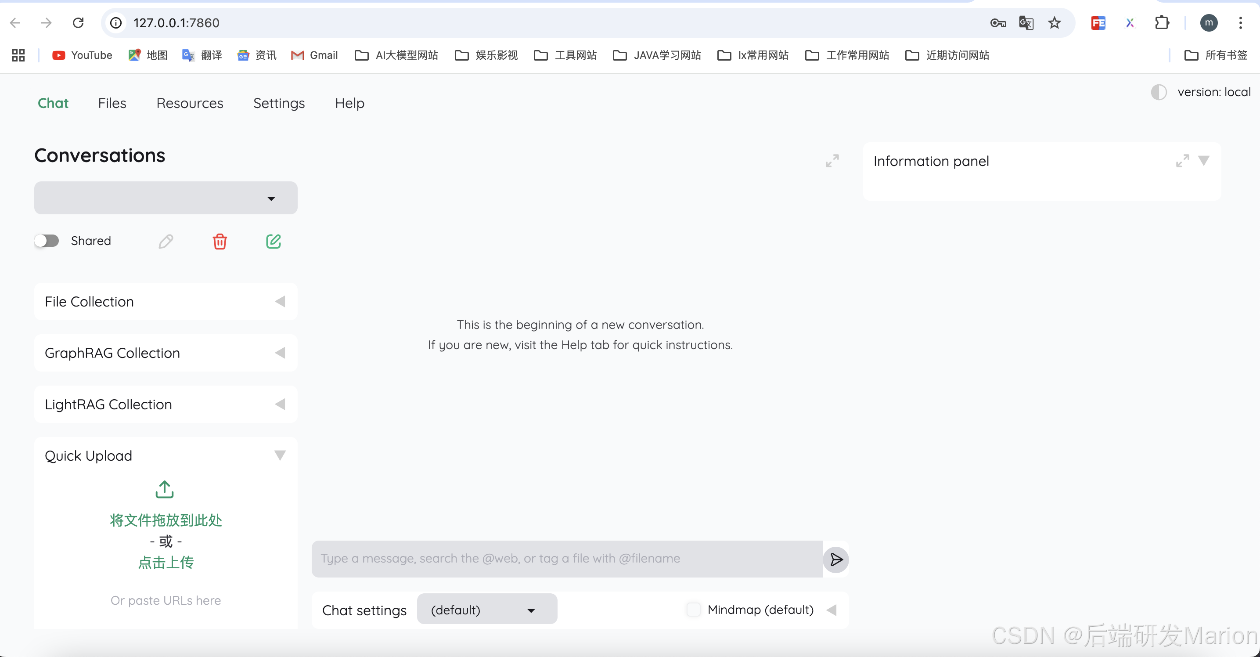This screenshot has width=1260, height=657.
Task: Open the 娱乐影视 bookmark folder
Action: [487, 55]
